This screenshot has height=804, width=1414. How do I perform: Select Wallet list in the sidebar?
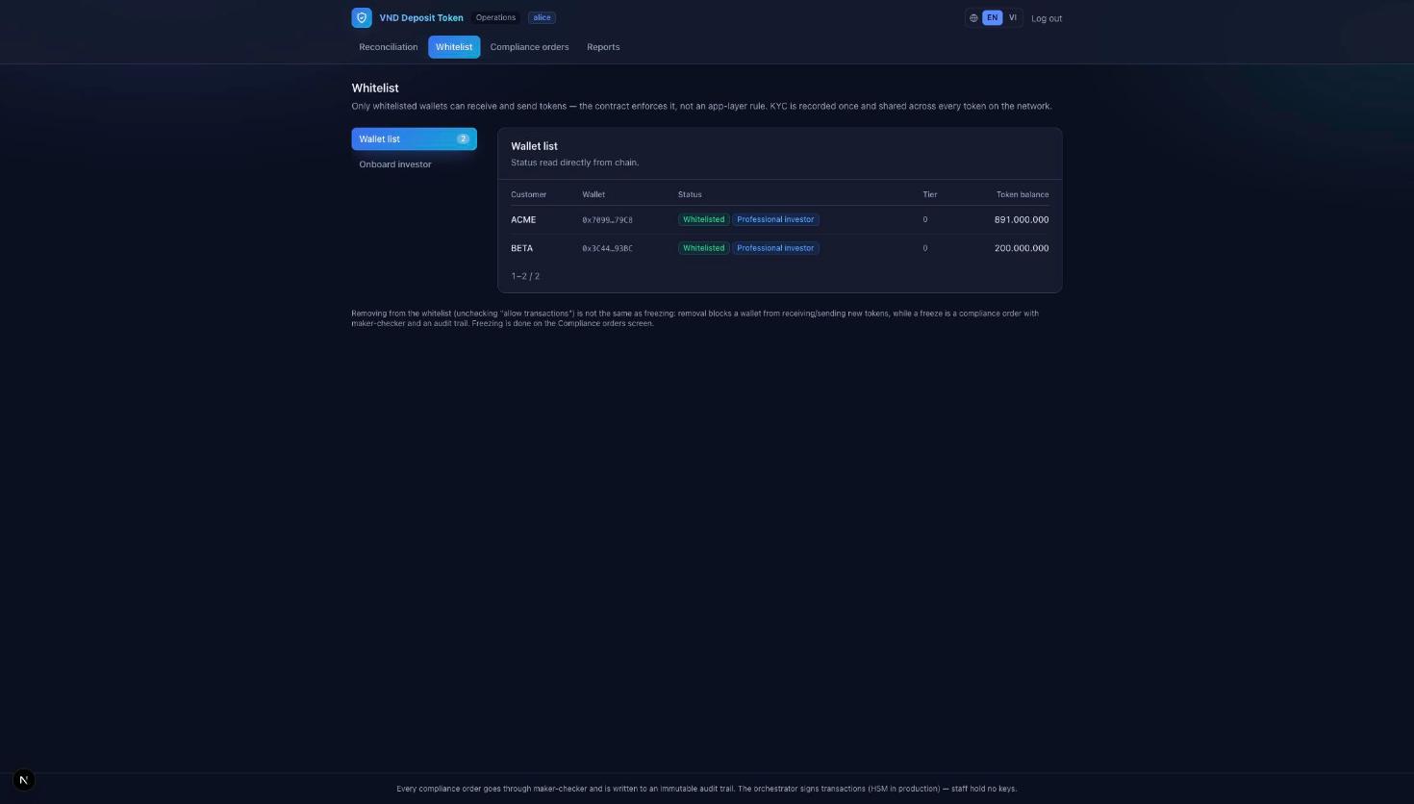point(414,138)
